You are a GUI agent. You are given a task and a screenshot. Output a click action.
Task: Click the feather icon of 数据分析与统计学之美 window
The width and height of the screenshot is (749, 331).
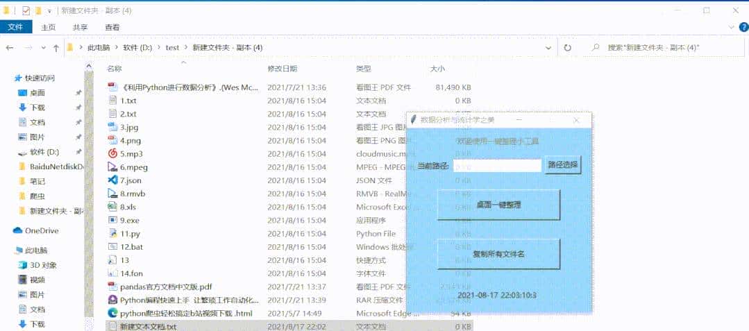[x=414, y=120]
